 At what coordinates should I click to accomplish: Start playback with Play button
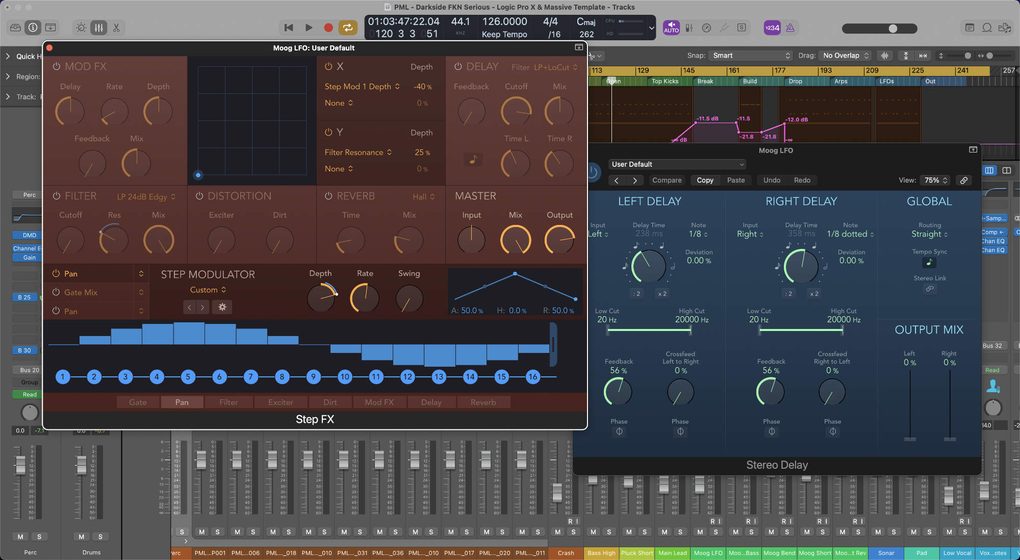(309, 28)
